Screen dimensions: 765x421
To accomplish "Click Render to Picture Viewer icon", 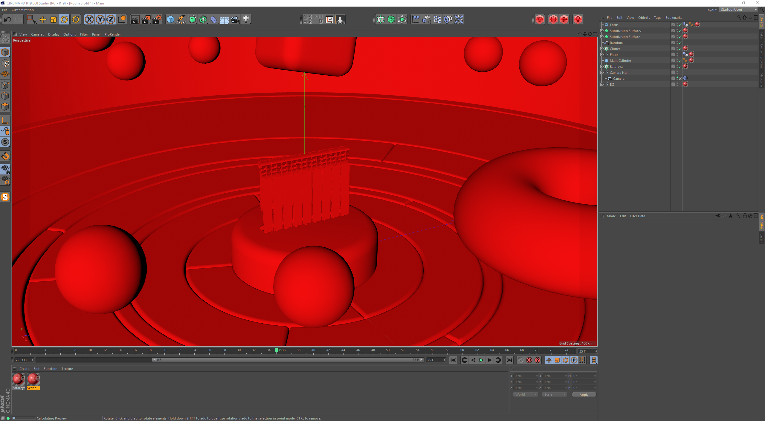I will (146, 20).
